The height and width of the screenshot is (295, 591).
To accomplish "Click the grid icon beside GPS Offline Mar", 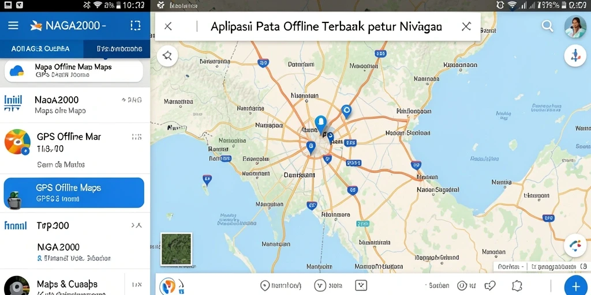I will [x=136, y=137].
